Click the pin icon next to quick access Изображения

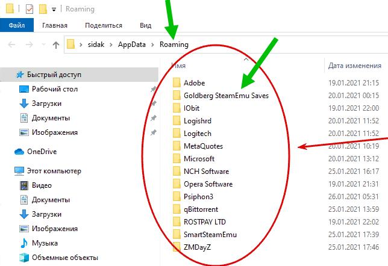point(154,132)
